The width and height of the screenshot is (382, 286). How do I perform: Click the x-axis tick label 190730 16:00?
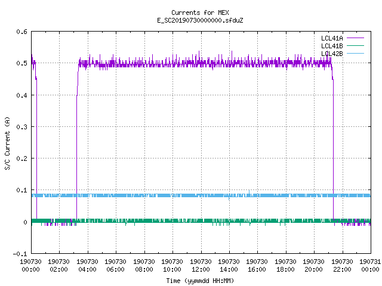tap(257, 265)
